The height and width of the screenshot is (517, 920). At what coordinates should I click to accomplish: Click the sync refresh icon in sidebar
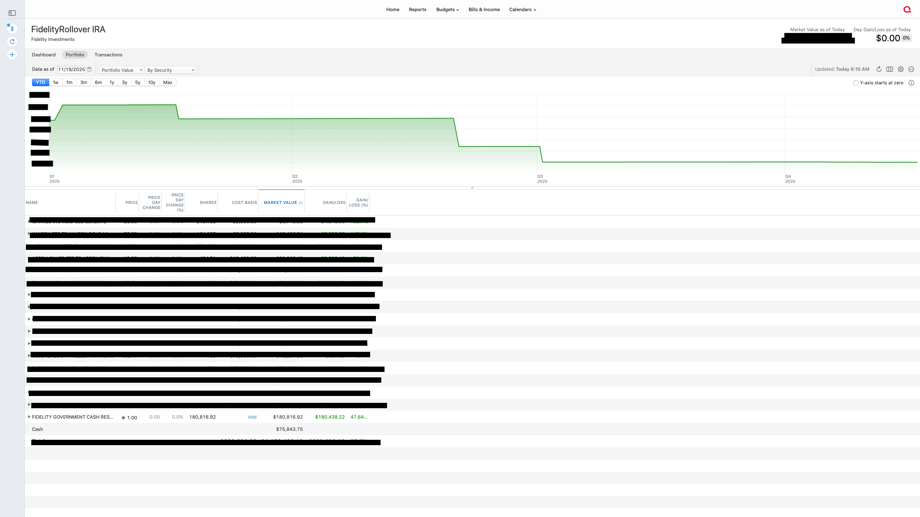pos(12,42)
